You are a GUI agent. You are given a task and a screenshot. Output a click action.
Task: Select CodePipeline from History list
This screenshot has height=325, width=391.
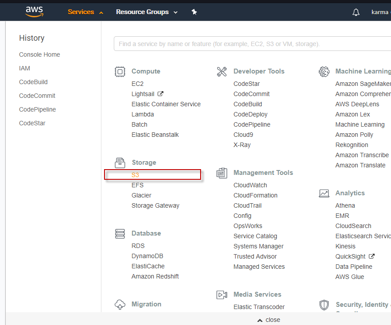[x=37, y=109]
